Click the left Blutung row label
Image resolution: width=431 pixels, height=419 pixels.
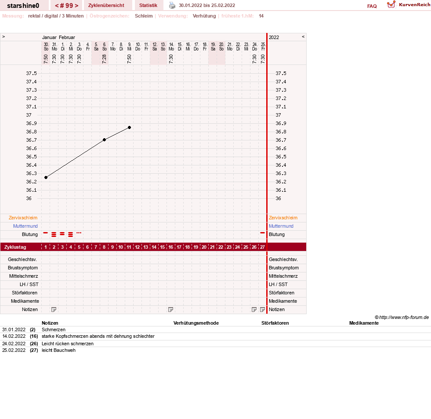[x=30, y=234]
